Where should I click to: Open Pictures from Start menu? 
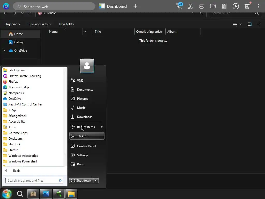pyautogui.click(x=86, y=98)
